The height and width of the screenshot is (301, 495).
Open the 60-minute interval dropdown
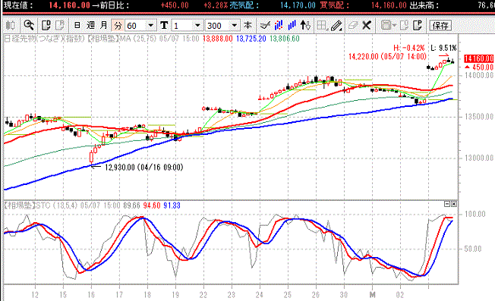151,26
